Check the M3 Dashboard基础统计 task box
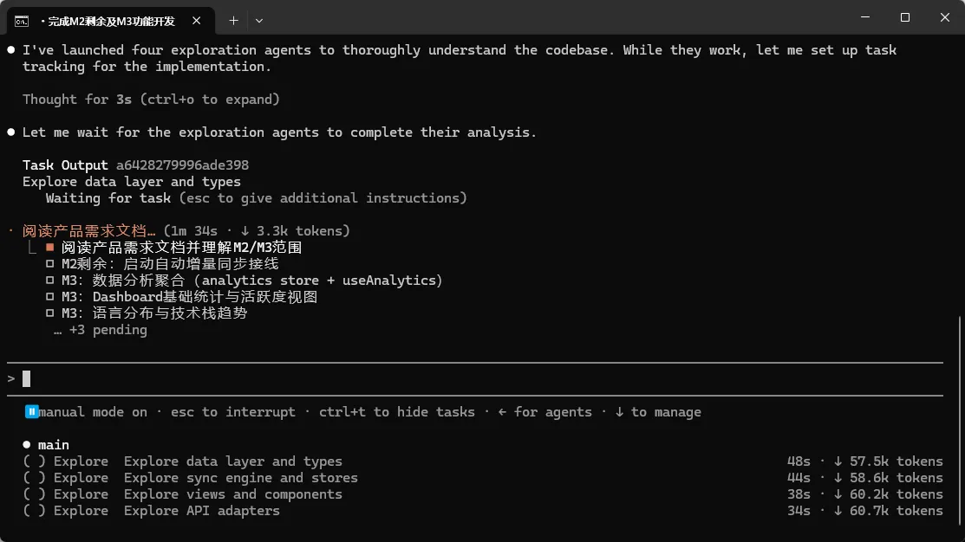This screenshot has width=965, height=542. [x=49, y=297]
